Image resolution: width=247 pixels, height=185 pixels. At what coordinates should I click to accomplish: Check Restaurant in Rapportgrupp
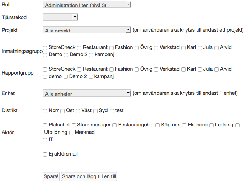tap(79, 69)
